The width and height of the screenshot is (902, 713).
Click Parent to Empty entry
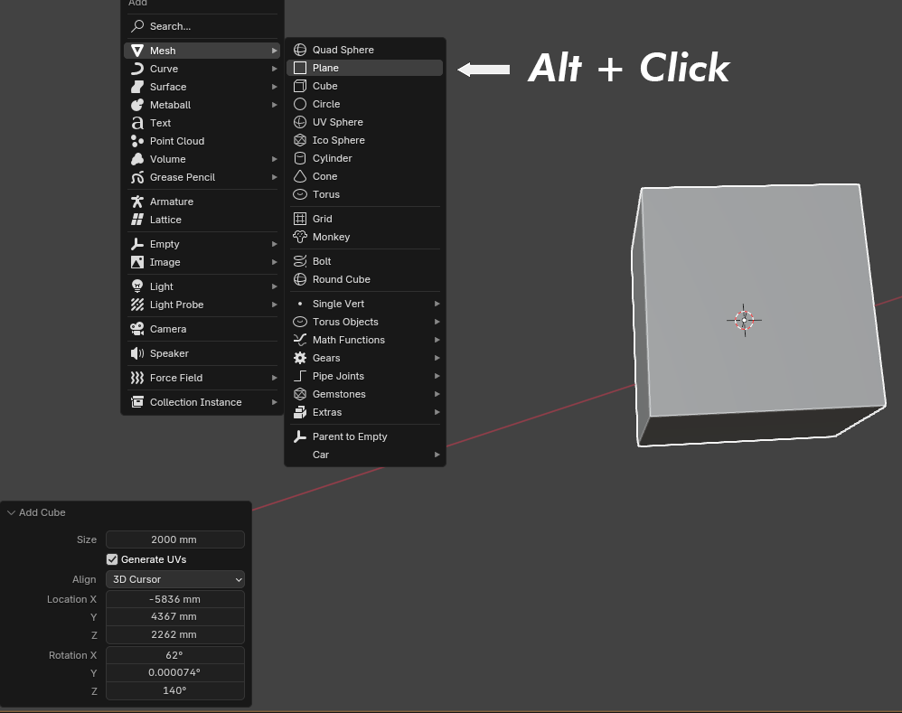coord(365,437)
